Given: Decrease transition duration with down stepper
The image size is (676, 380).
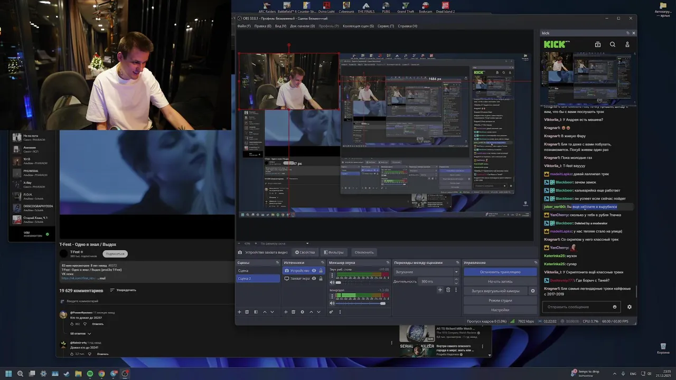Looking at the screenshot, I should point(456,283).
